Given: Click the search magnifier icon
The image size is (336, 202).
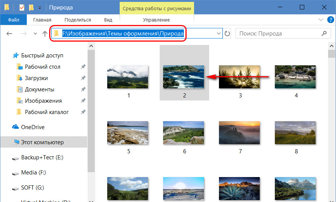Looking at the screenshot, I should pos(324,34).
